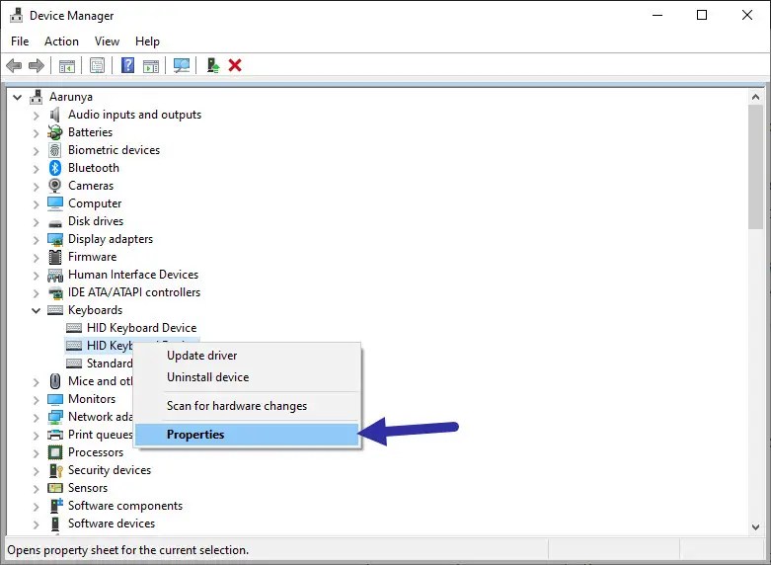Click the scrollbar up arrow
Image resolution: width=771 pixels, height=565 pixels.
[x=756, y=97]
